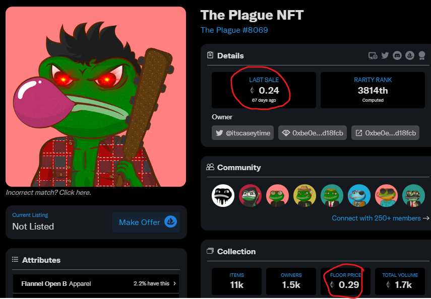
Task: Open Connect with 250+ members link
Action: (381, 218)
